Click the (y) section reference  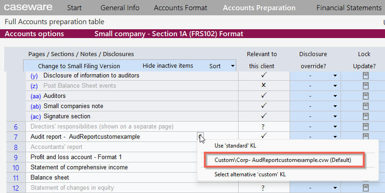point(34,76)
